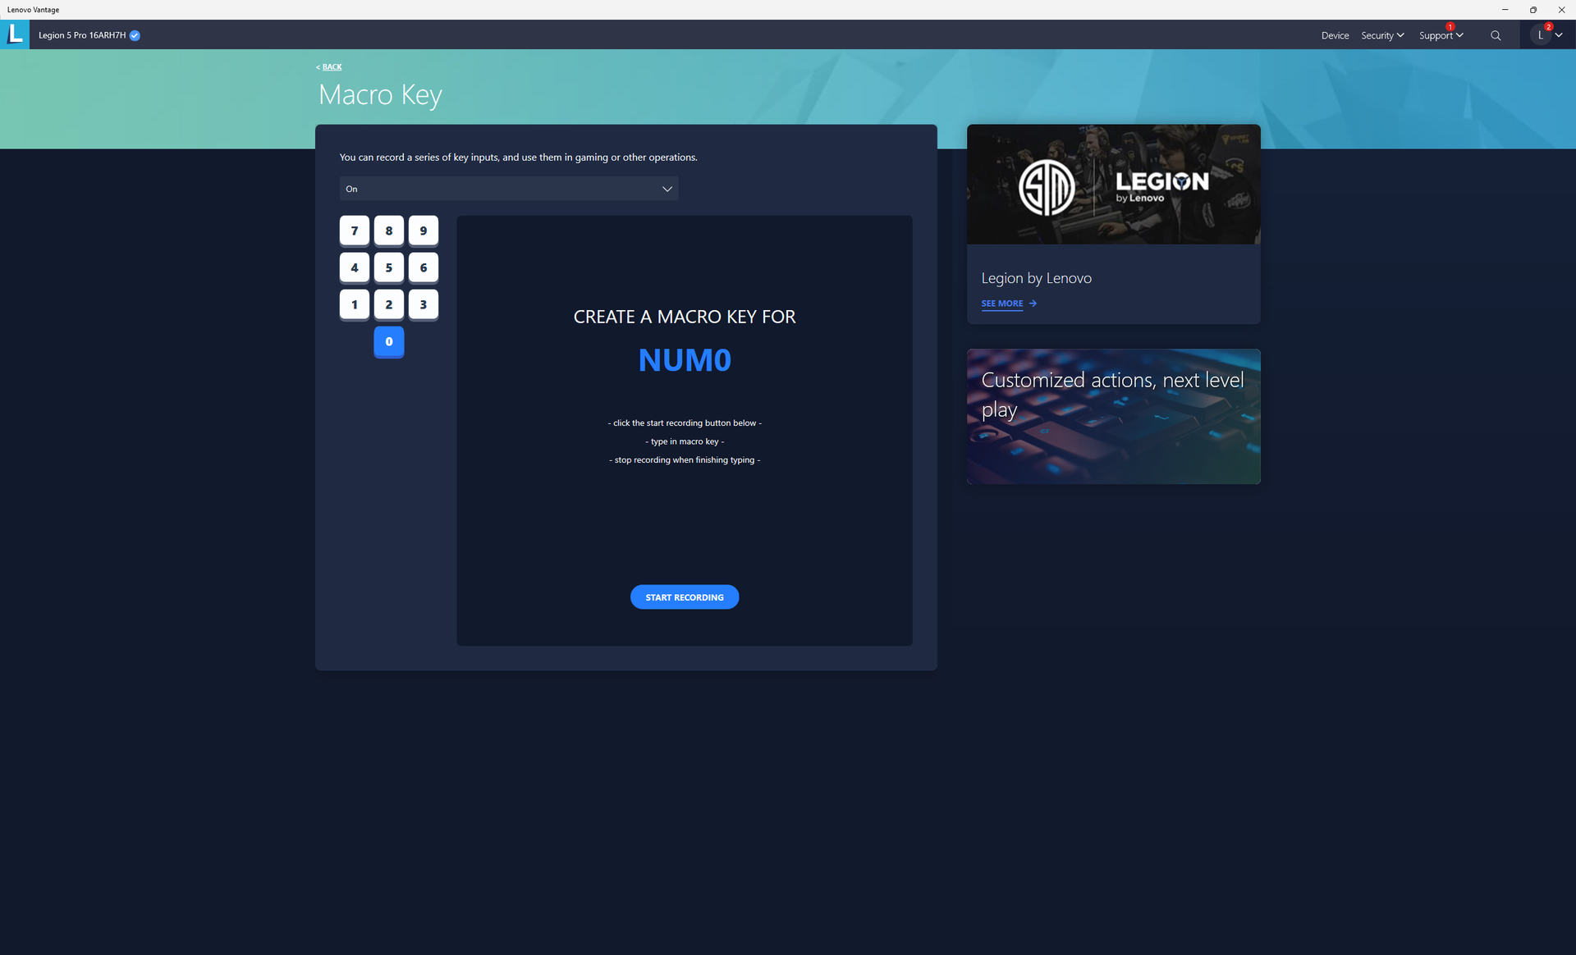This screenshot has height=955, width=1576.
Task: Click the user profile avatar icon
Action: click(1540, 35)
